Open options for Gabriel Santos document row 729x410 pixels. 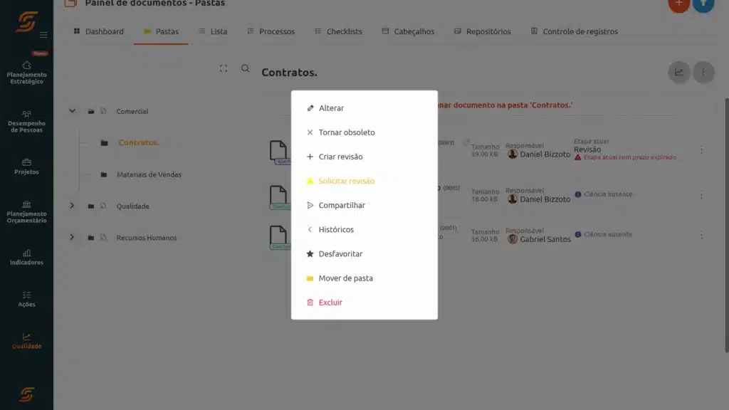point(701,236)
